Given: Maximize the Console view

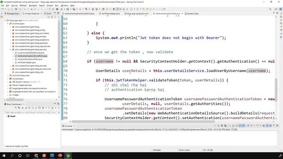Looking at the screenshot, I should (x=277, y=125).
